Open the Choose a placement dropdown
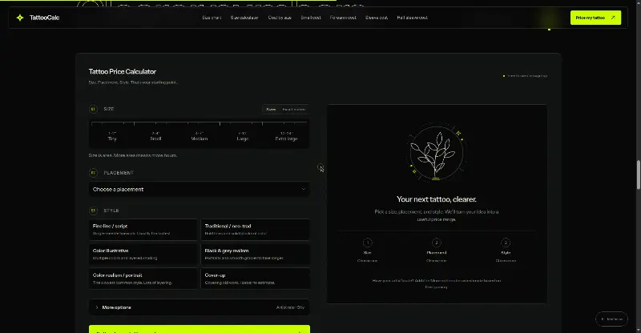This screenshot has width=641, height=333. pos(199,189)
